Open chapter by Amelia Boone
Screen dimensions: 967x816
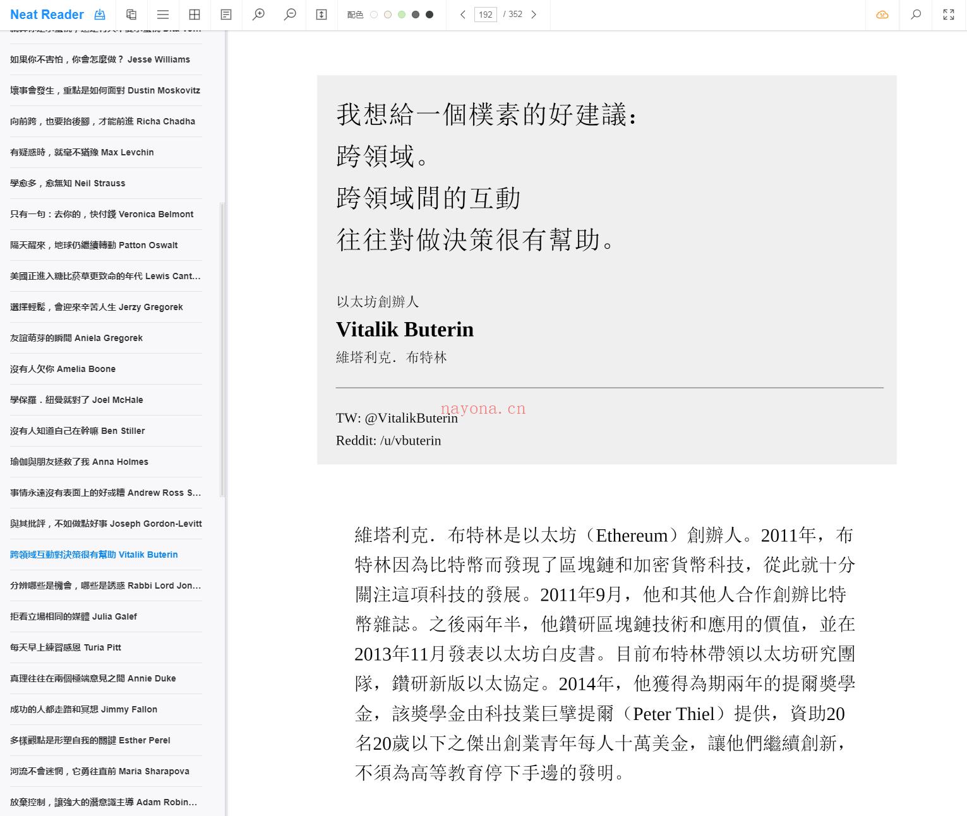click(106, 369)
